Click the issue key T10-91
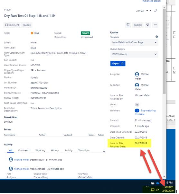 pos(8,10)
